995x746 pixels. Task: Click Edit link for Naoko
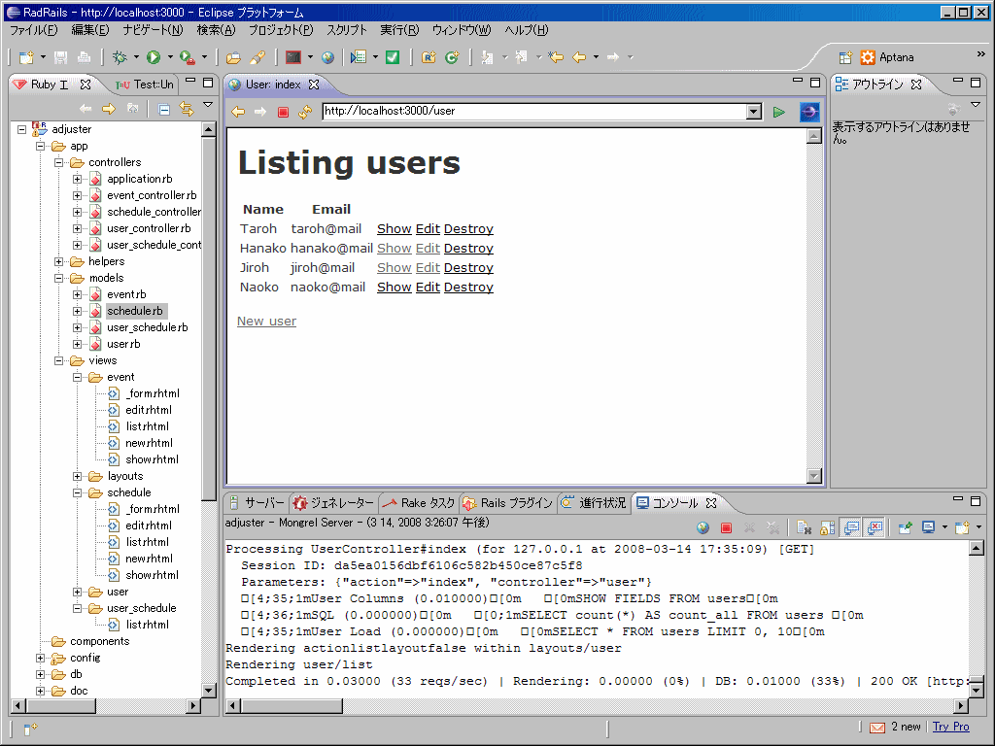[x=428, y=288]
